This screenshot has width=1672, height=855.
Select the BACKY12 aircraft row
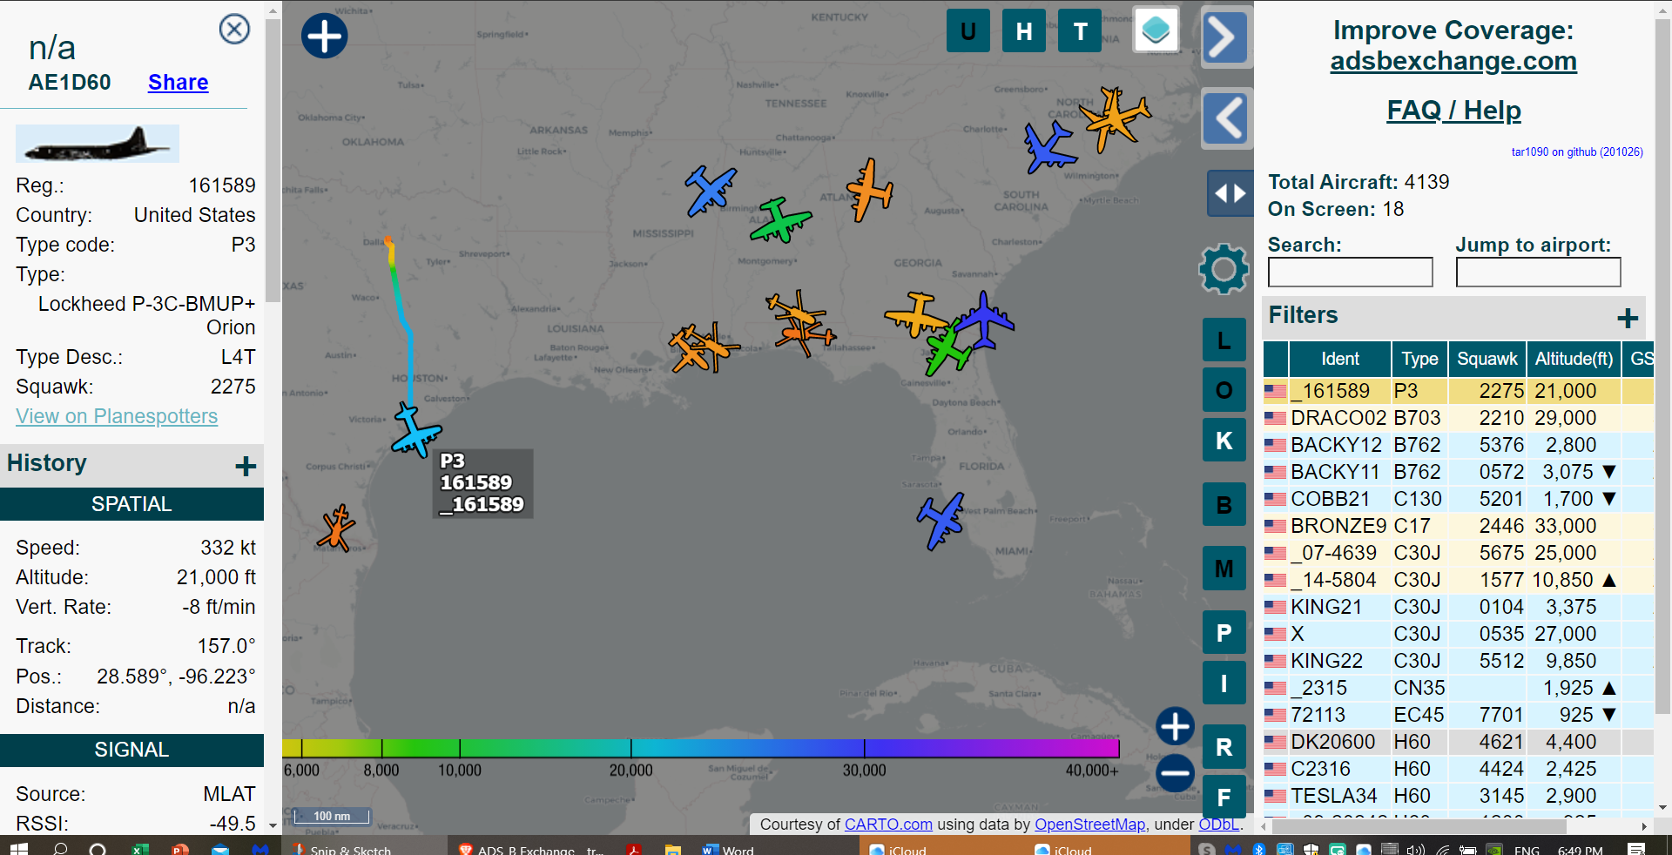click(x=1459, y=445)
